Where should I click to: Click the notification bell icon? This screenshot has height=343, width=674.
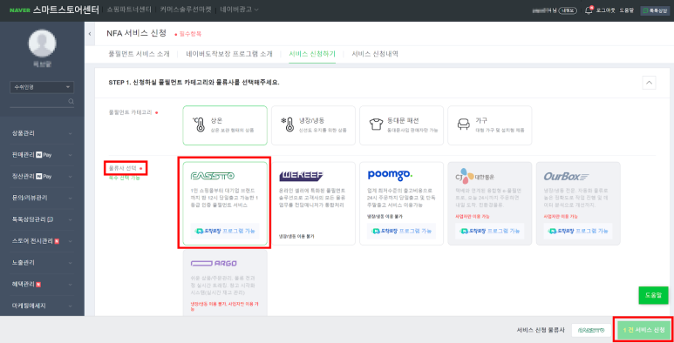[x=589, y=10]
